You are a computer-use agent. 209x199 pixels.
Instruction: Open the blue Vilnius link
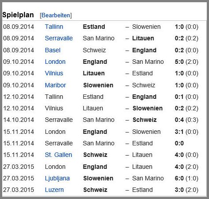[54, 73]
